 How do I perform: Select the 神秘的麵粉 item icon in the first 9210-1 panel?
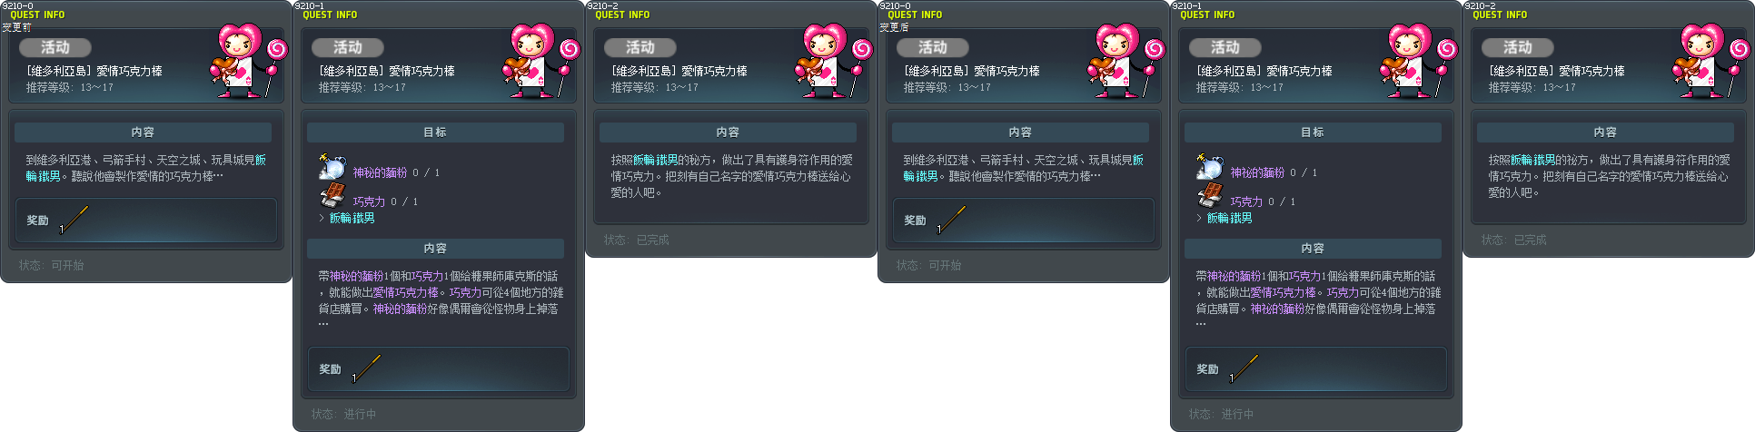(332, 168)
